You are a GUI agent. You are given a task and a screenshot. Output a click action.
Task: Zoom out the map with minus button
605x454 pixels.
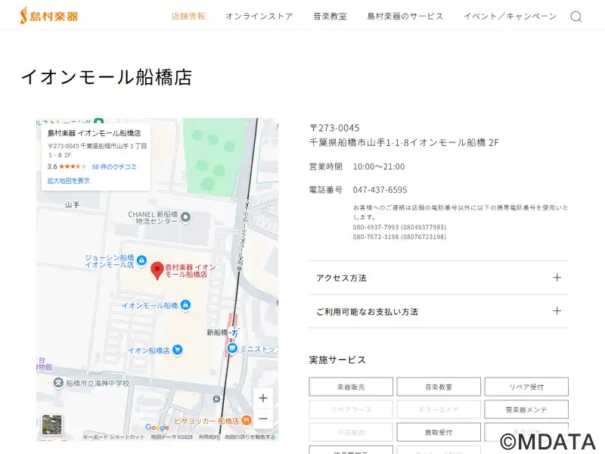pyautogui.click(x=263, y=418)
